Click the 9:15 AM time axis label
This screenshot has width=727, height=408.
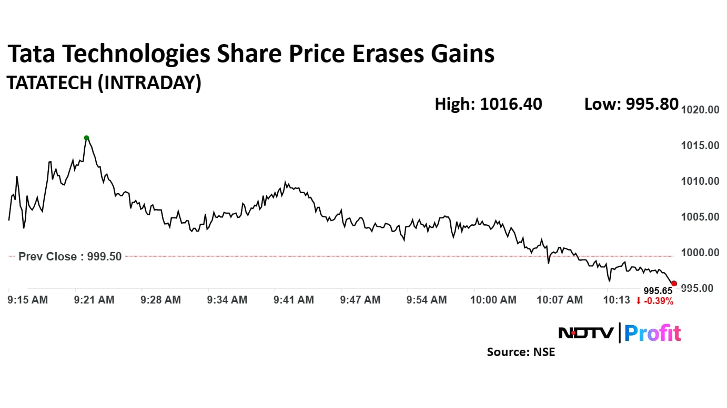(x=28, y=300)
